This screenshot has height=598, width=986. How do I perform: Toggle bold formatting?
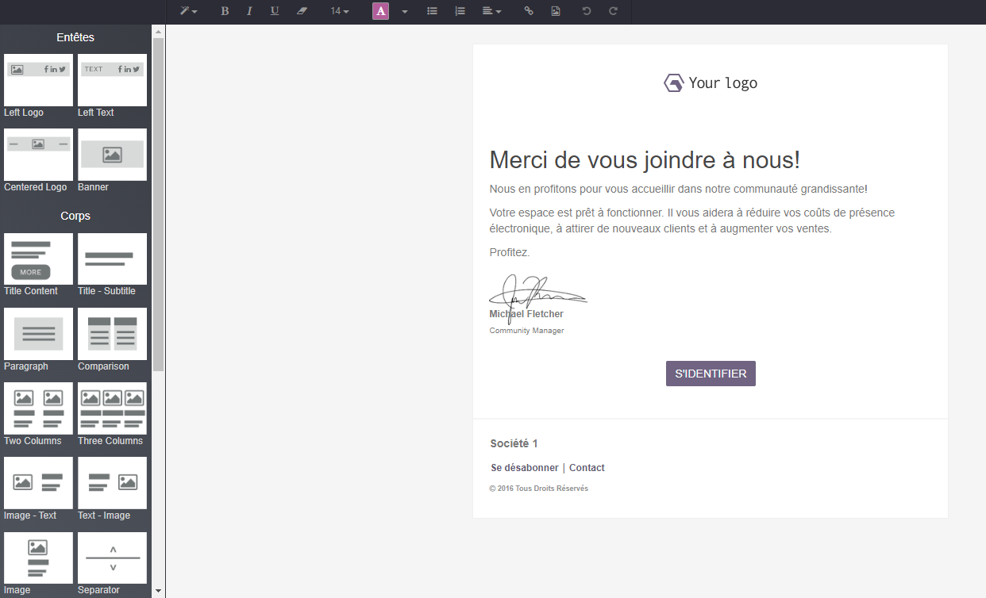225,11
